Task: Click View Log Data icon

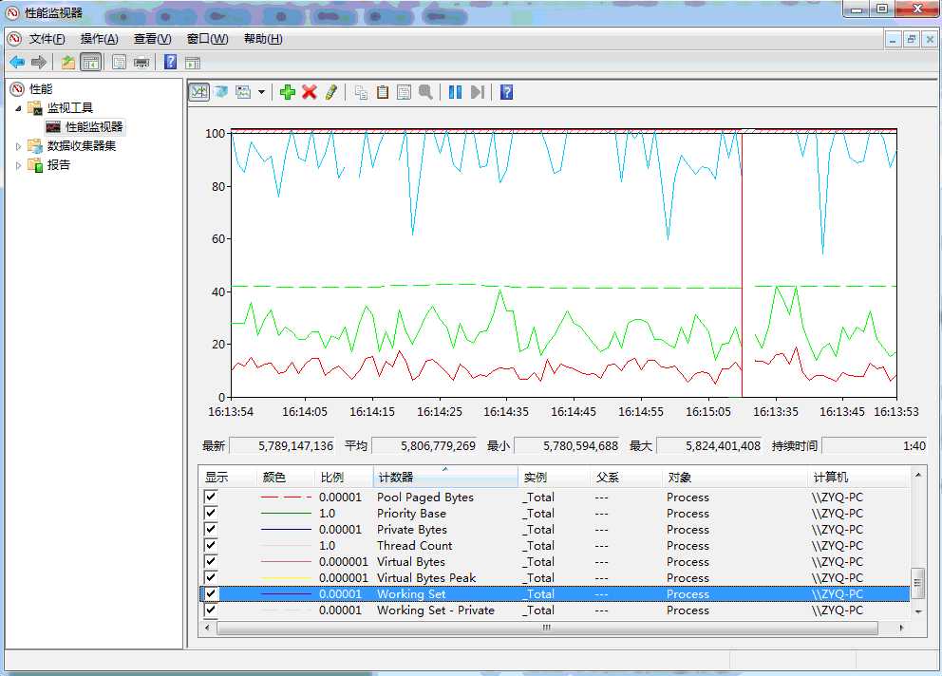Action: click(221, 92)
